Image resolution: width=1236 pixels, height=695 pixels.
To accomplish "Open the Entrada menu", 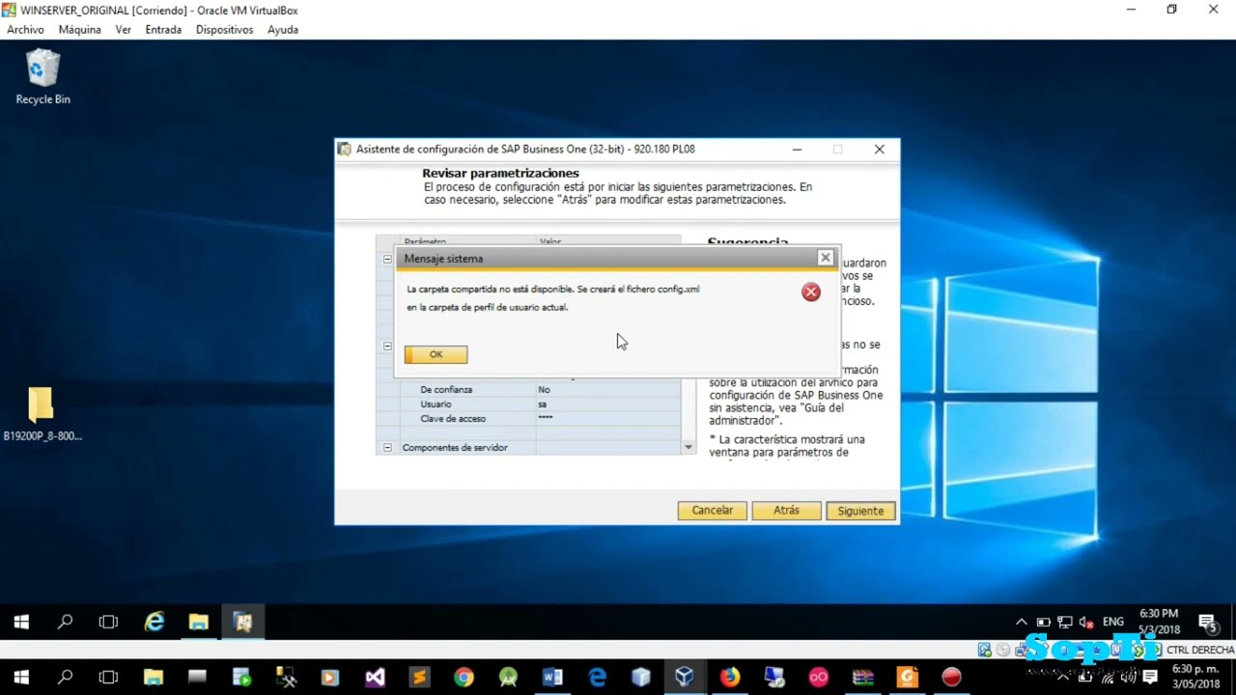I will (163, 30).
